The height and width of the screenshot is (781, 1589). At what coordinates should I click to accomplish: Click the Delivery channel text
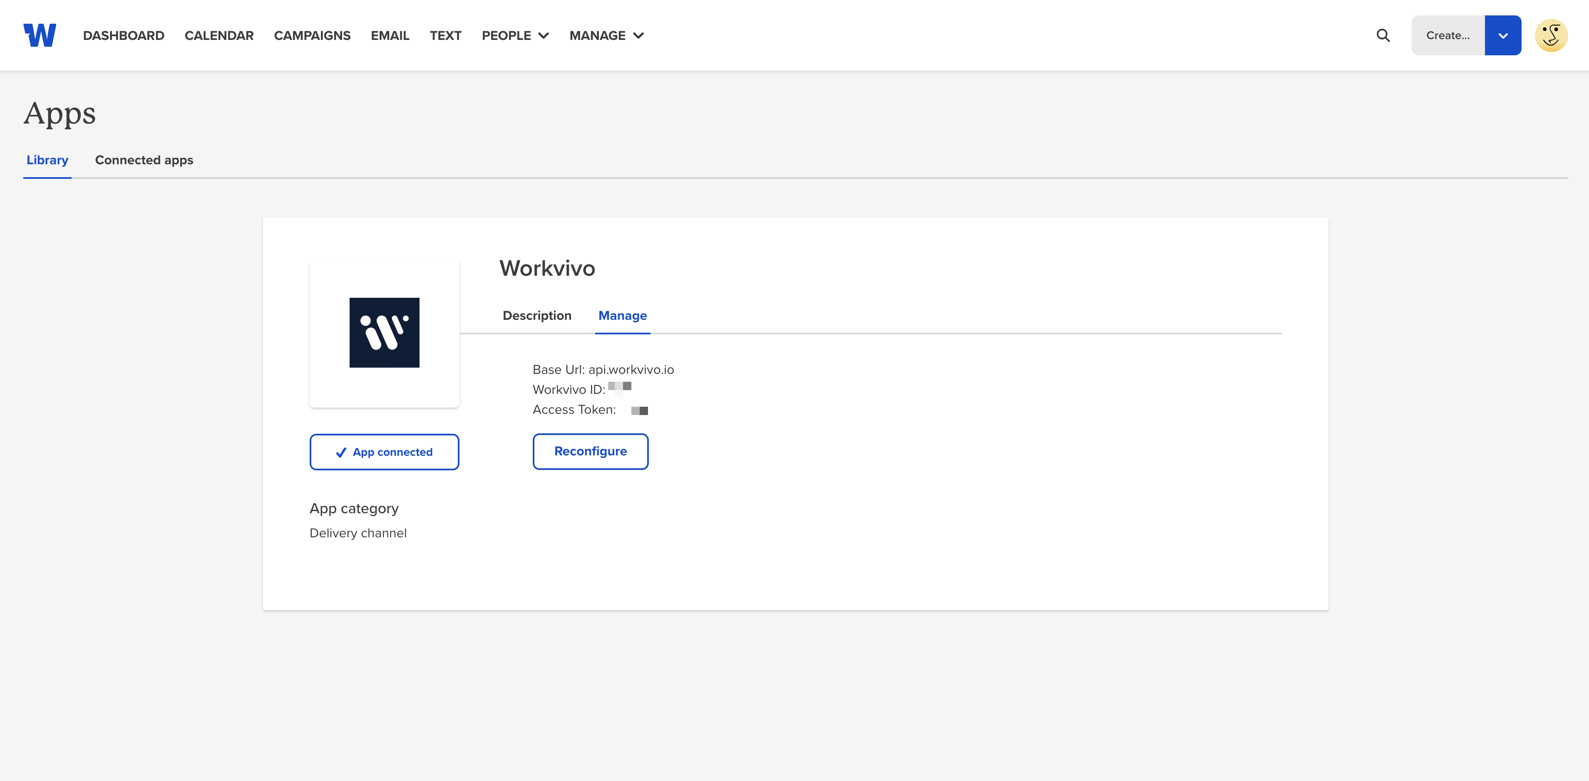[x=358, y=533]
